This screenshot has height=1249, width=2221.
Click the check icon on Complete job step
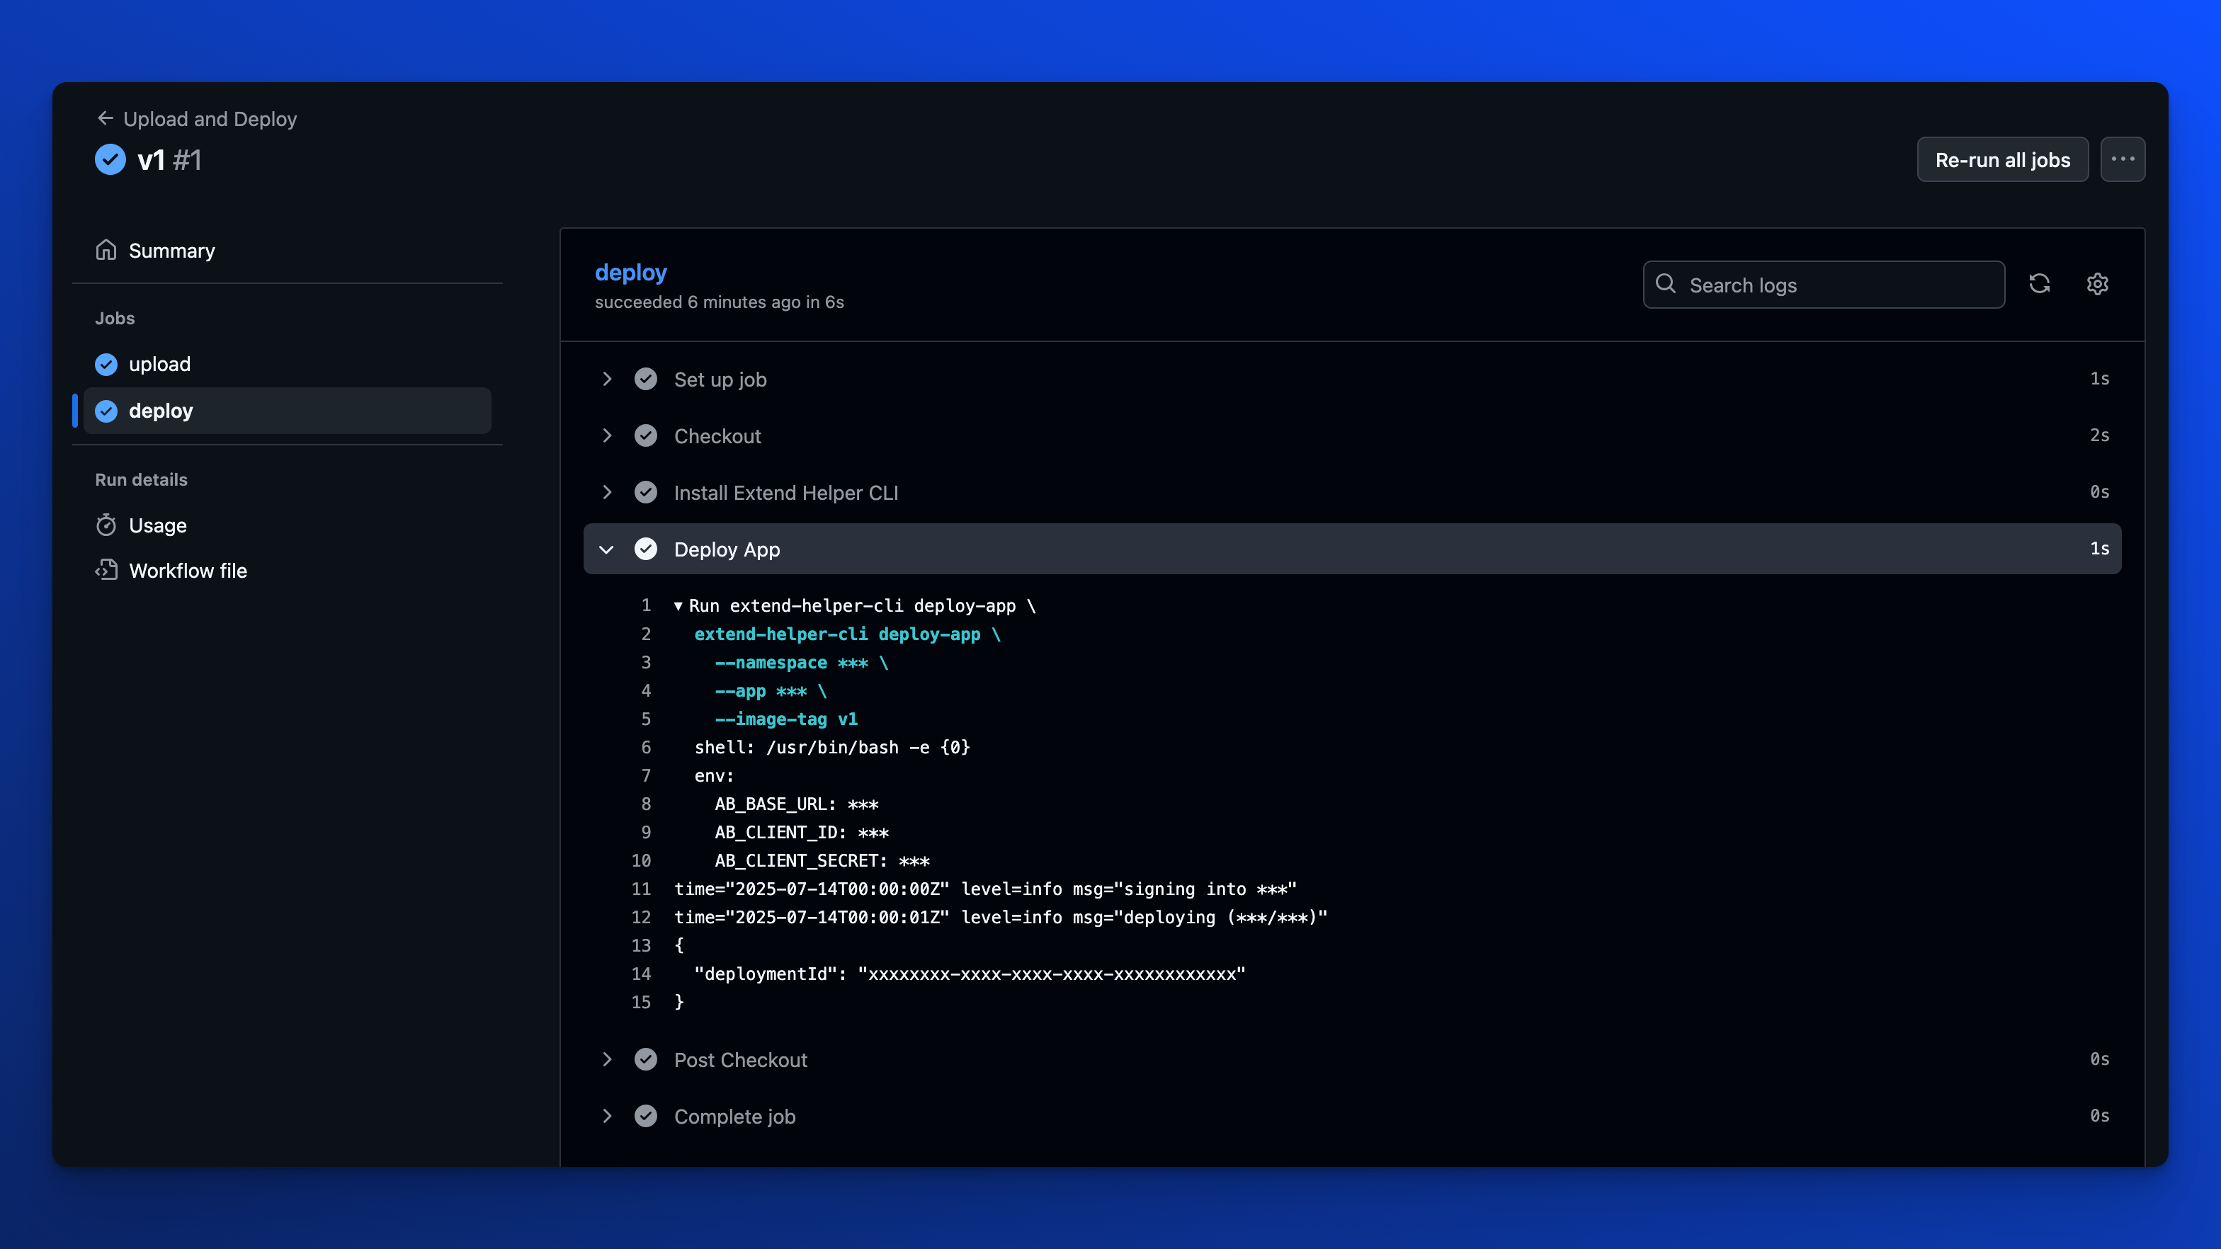coord(646,1115)
